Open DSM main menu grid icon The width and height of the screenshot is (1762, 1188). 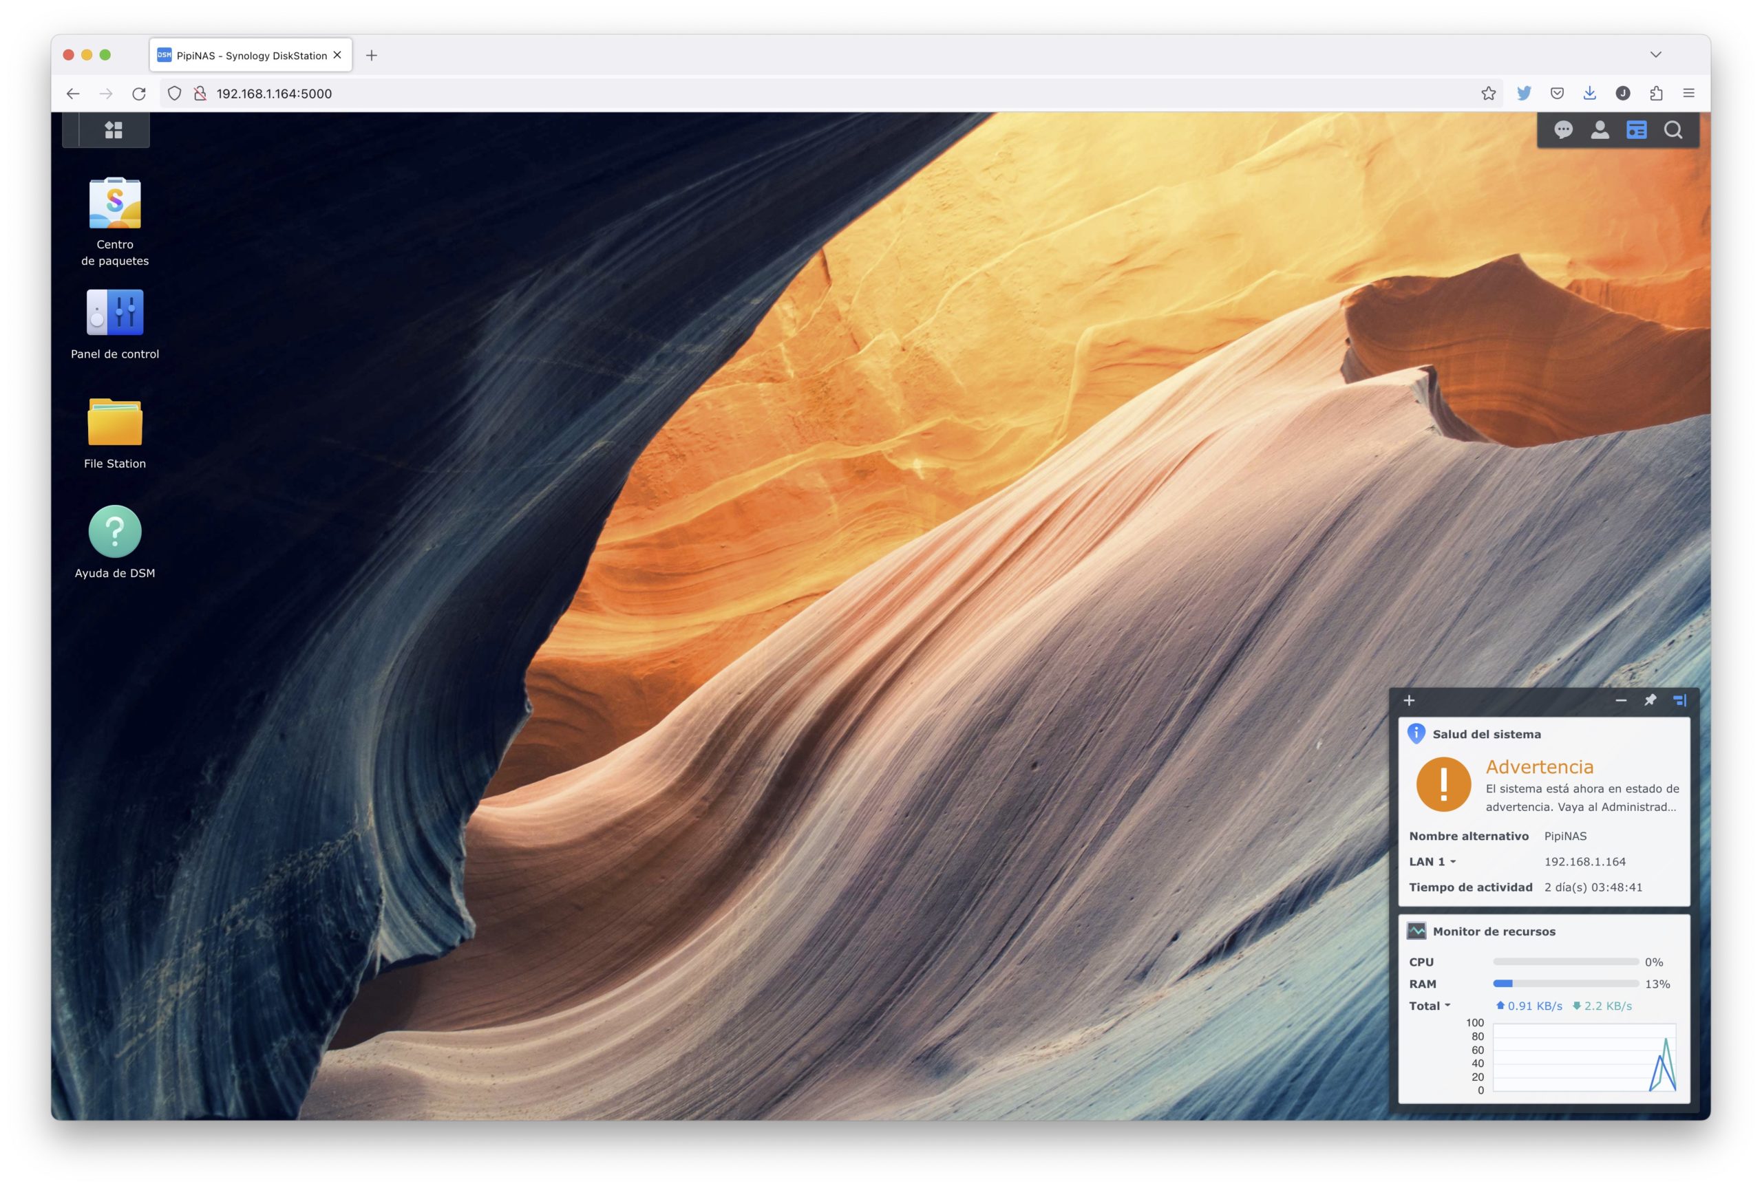pyautogui.click(x=114, y=130)
